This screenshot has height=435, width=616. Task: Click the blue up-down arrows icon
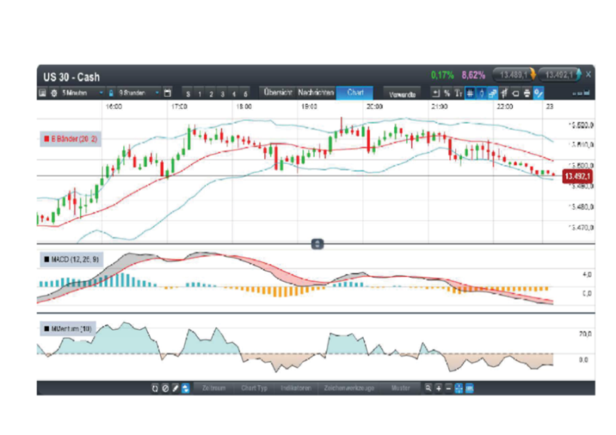coord(185,389)
